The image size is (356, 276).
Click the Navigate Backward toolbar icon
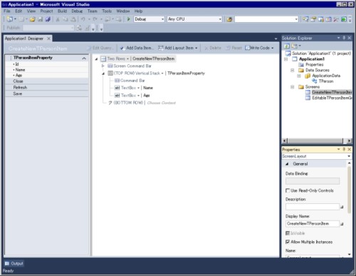click(108, 19)
